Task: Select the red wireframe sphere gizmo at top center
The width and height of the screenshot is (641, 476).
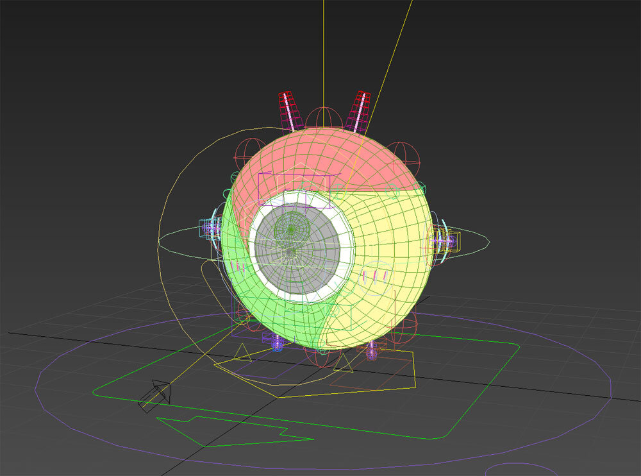Action: tap(324, 117)
